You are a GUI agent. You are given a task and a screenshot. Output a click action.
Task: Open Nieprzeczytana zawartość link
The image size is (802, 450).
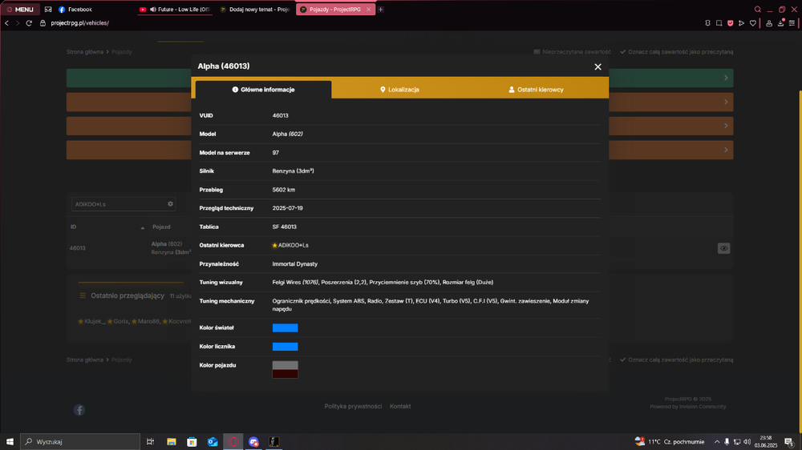573,52
